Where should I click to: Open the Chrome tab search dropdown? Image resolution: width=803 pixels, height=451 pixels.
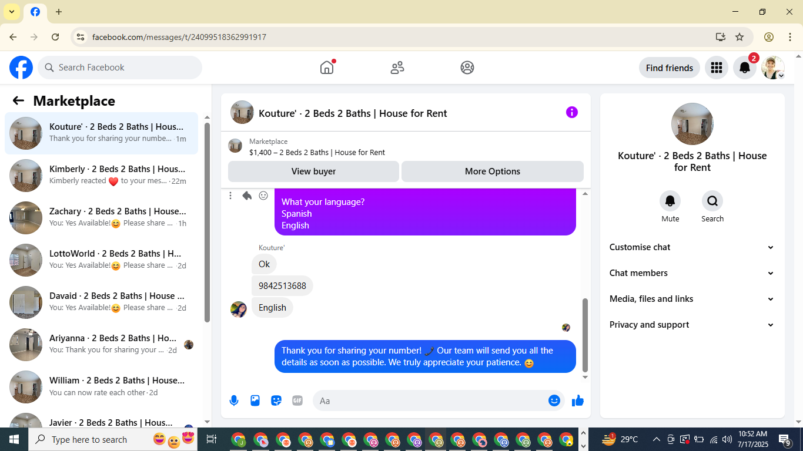click(11, 12)
